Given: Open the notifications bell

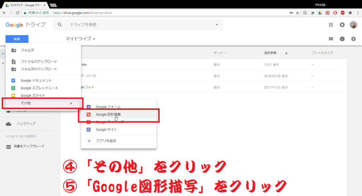Looking at the screenshot, I should tap(342, 25).
